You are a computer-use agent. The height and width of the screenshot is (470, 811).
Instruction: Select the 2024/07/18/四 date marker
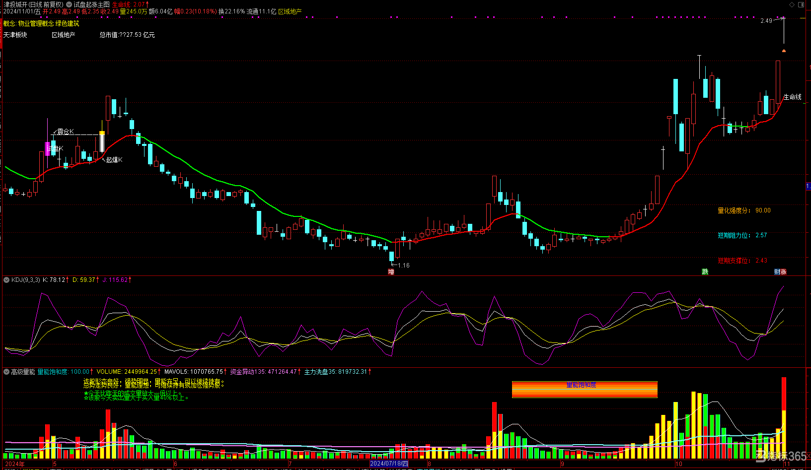tap(389, 464)
